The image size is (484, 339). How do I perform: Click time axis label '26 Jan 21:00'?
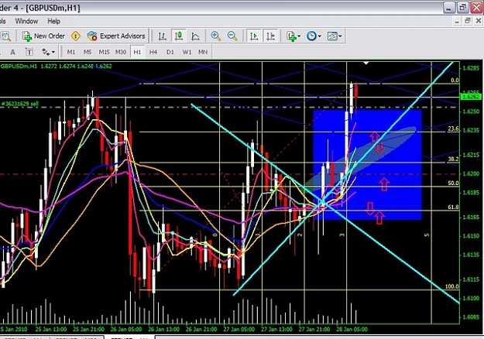201,329
